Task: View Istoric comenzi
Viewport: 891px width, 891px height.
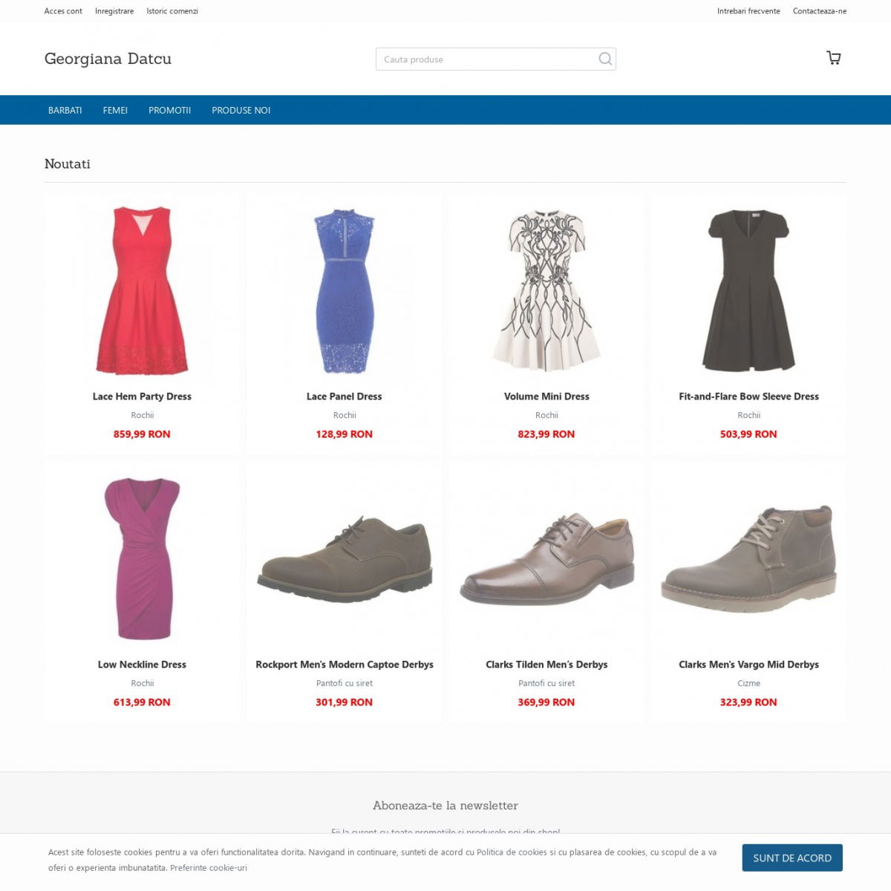Action: tap(172, 11)
